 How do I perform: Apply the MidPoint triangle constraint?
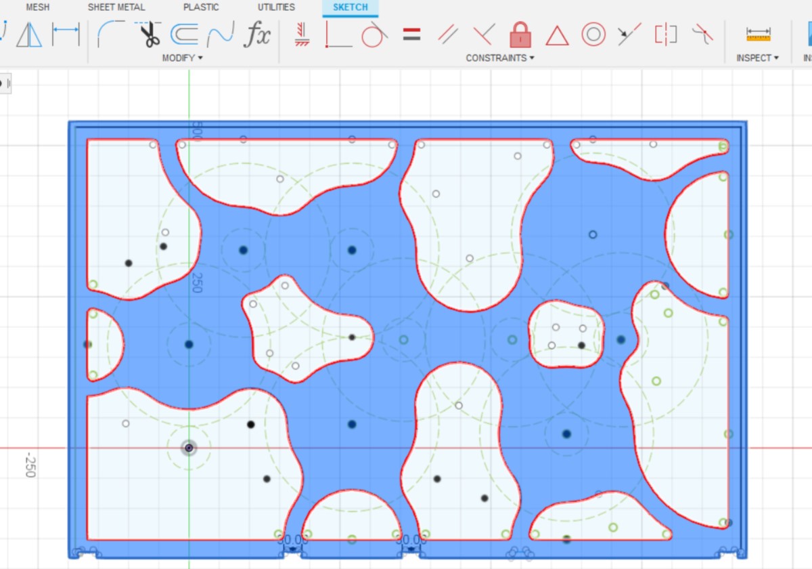pos(557,35)
